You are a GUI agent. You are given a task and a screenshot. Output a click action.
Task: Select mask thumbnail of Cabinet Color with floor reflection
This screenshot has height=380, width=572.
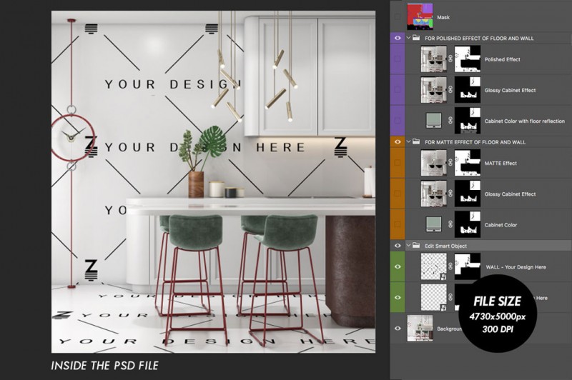click(468, 121)
